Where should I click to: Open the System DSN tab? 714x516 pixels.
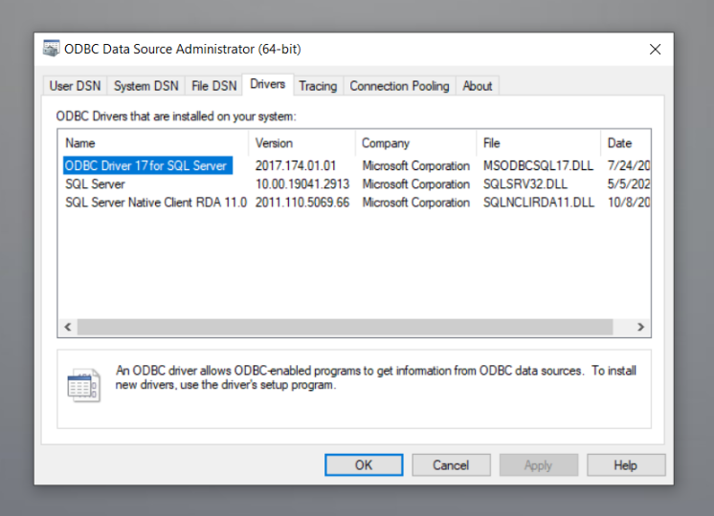(145, 86)
